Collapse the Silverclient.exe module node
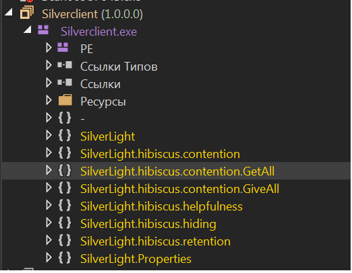 pos(28,30)
